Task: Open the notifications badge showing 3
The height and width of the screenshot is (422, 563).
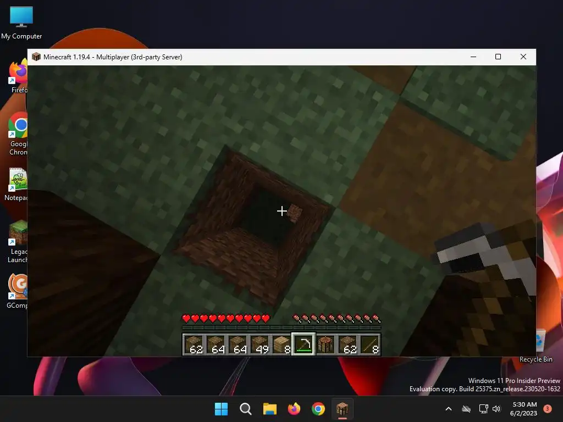Action: click(548, 408)
